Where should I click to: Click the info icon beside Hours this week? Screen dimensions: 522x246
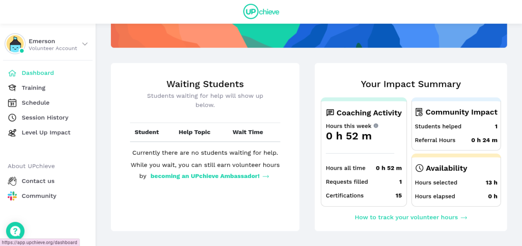(376, 126)
